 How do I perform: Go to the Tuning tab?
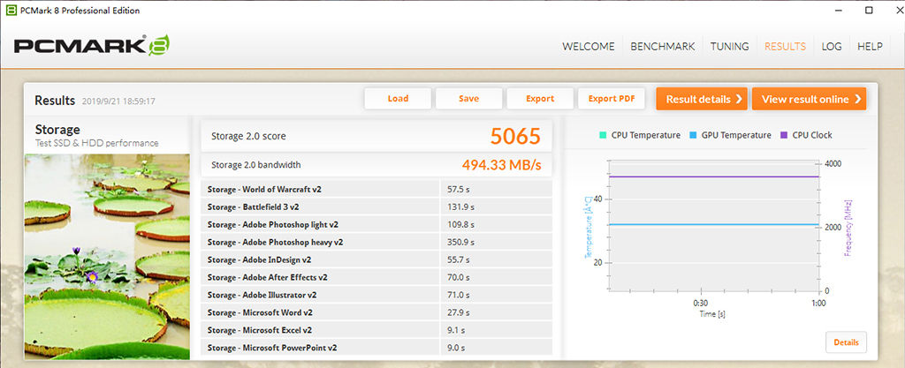(729, 47)
